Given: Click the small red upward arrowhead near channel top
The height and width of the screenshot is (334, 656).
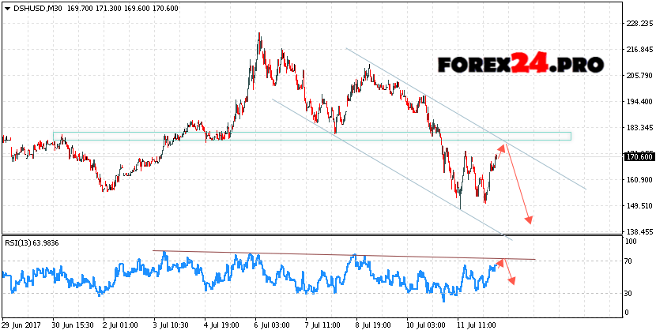Looking at the screenshot, I should coord(502,148).
